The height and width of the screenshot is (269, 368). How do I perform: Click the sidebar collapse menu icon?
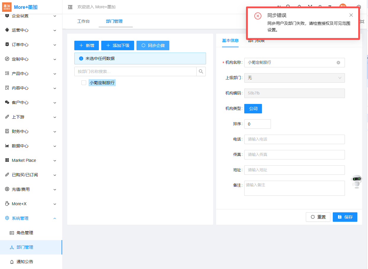tap(70, 7)
